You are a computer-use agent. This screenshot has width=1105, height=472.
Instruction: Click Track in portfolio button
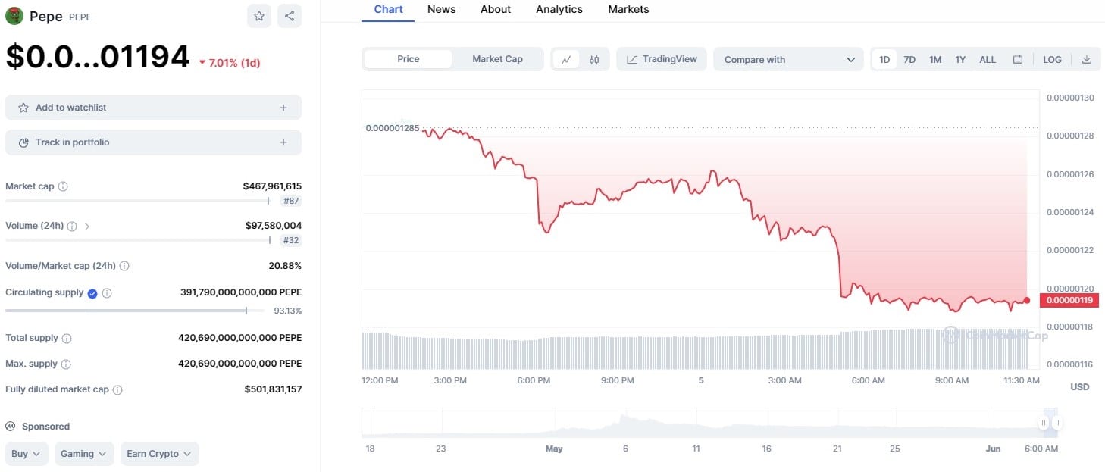tap(153, 142)
